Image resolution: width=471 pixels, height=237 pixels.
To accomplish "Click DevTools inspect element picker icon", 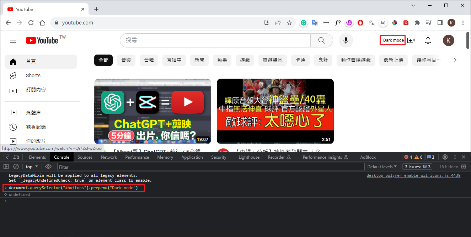I will click(x=6, y=157).
